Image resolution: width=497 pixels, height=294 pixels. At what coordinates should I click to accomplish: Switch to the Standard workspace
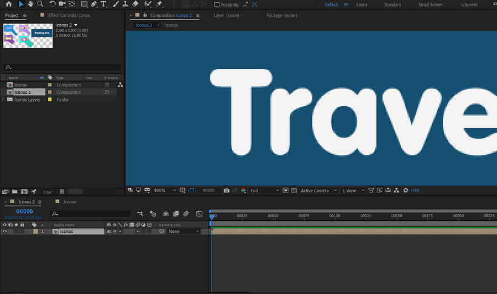point(392,5)
